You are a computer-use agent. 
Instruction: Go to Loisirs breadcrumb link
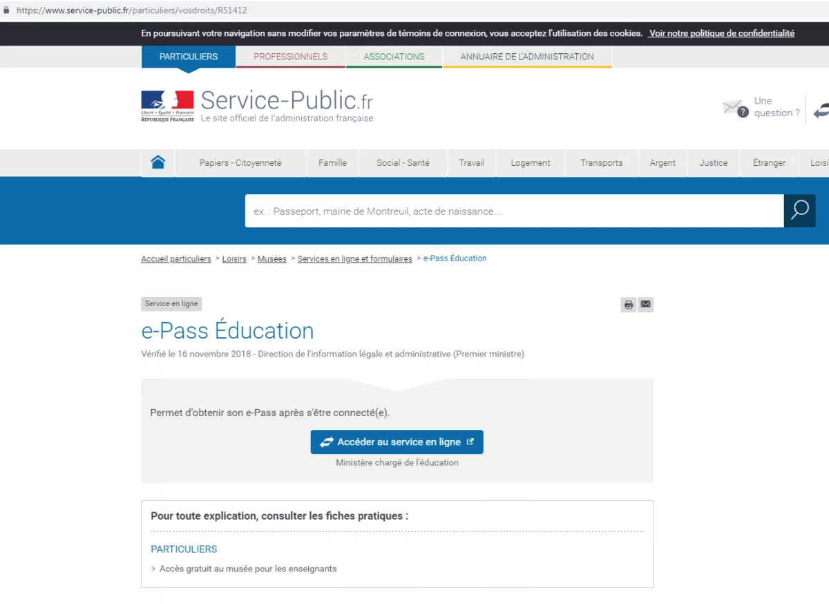tap(234, 259)
